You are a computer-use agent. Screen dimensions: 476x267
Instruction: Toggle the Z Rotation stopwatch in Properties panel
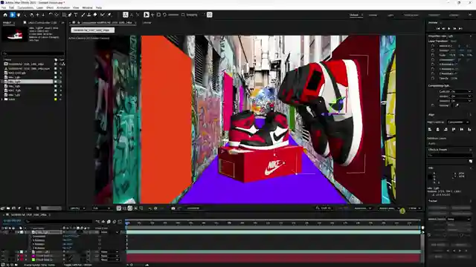pos(433,73)
